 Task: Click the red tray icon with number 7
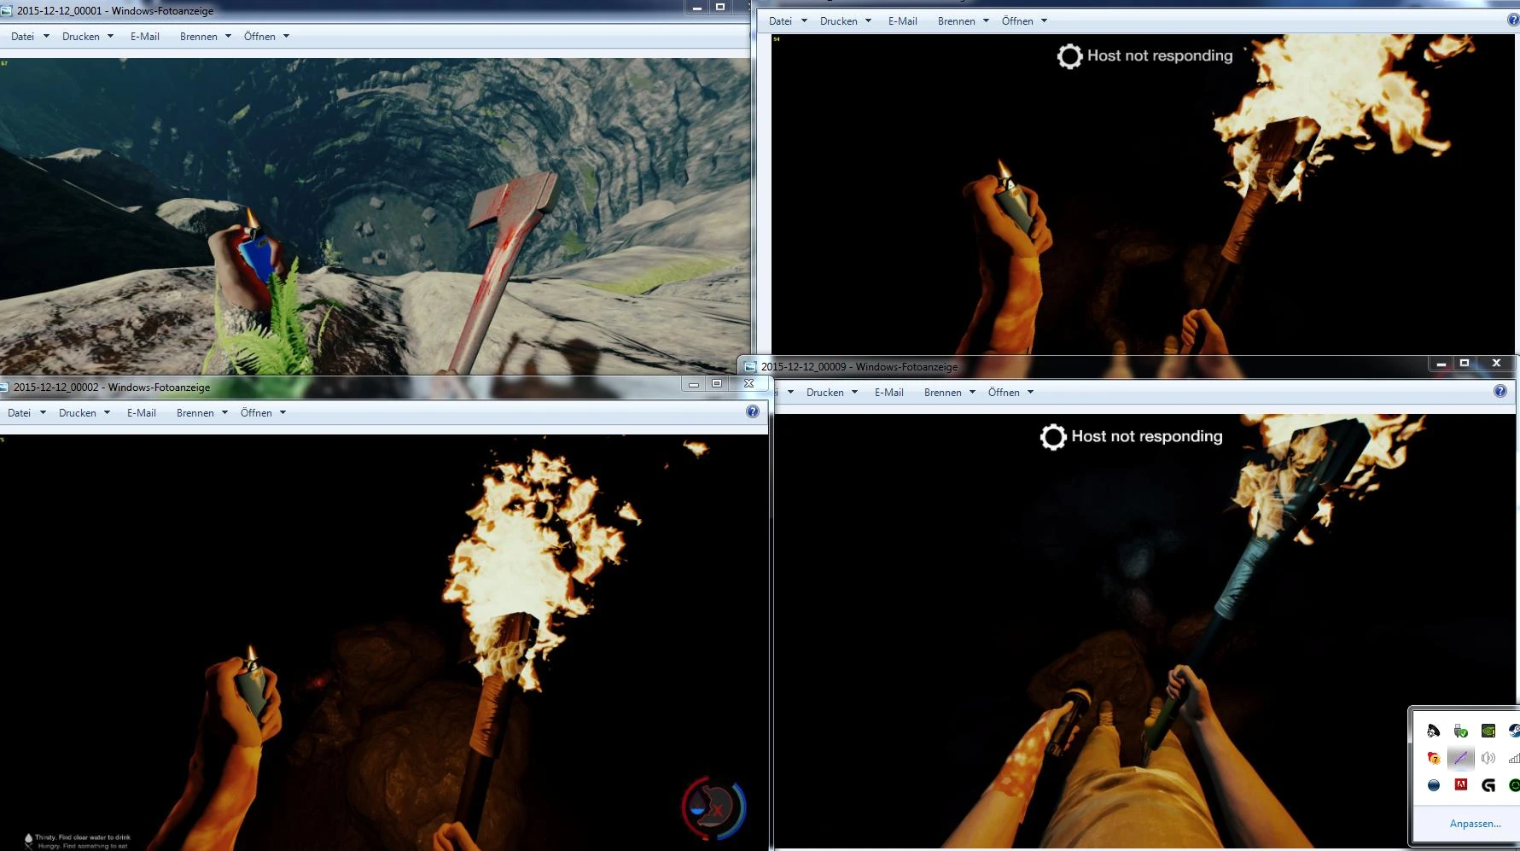click(x=1434, y=758)
